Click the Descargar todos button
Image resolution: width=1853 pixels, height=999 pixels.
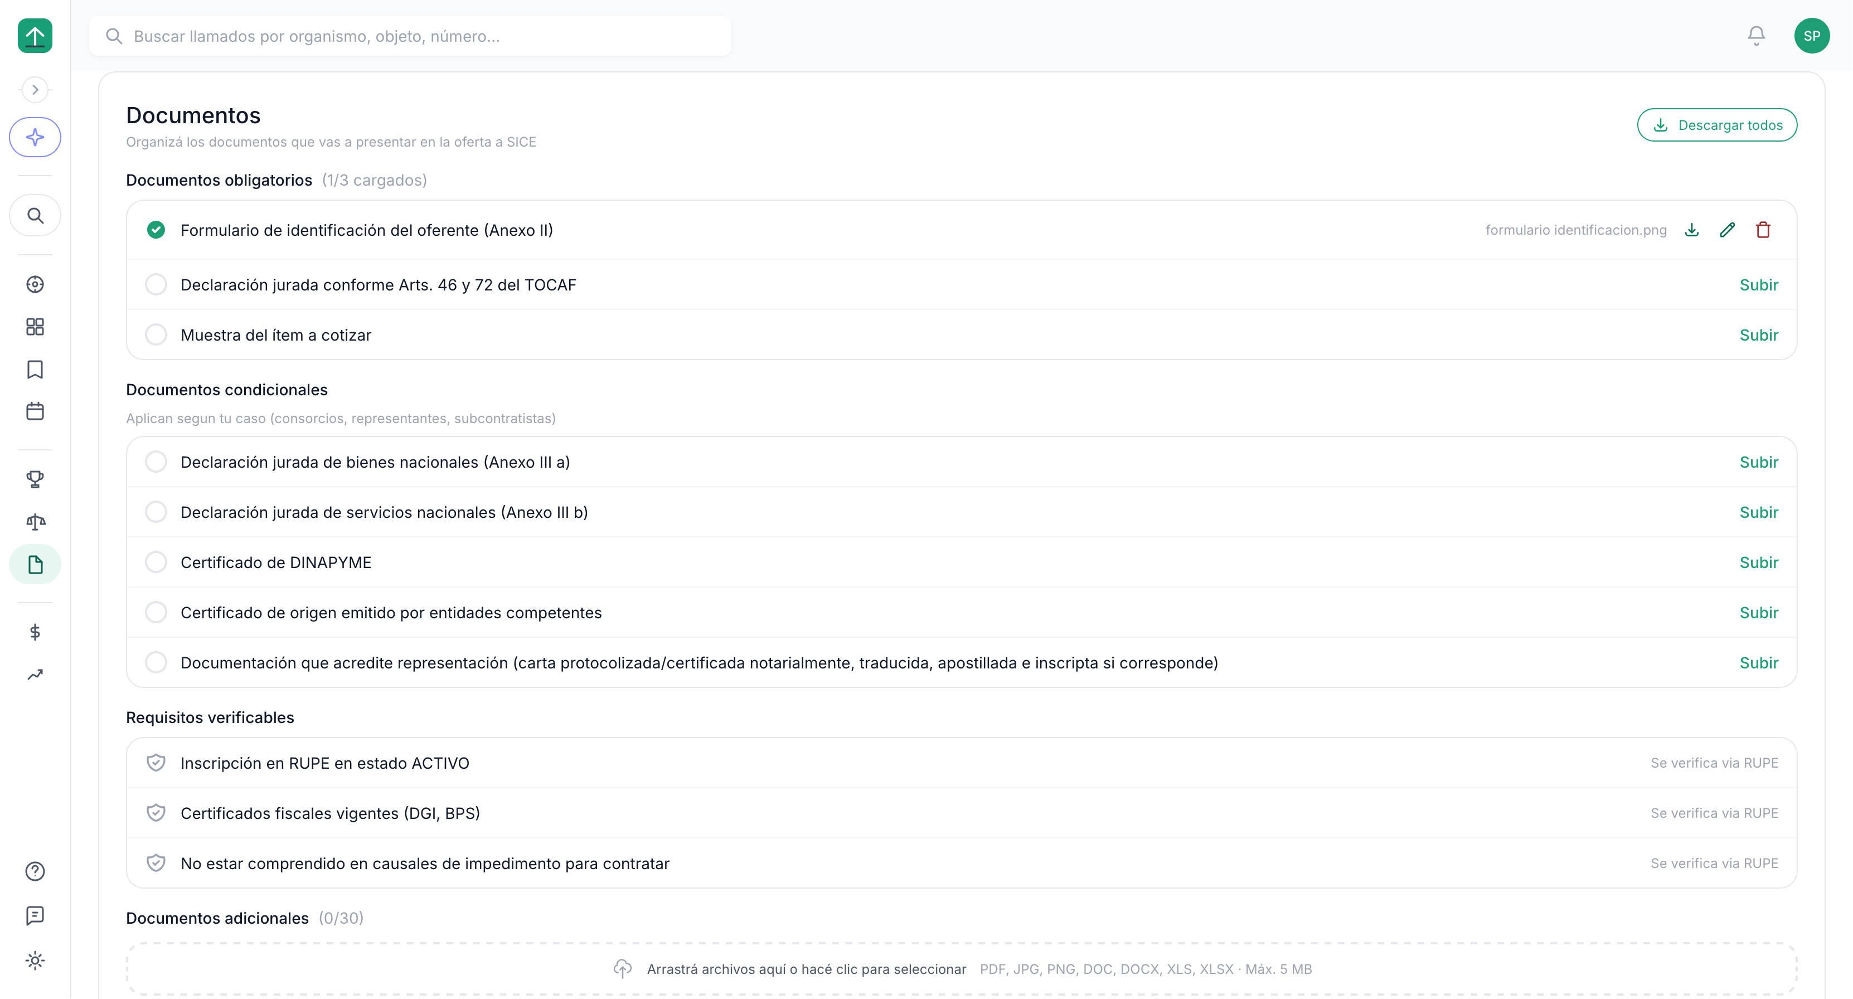pyautogui.click(x=1716, y=125)
